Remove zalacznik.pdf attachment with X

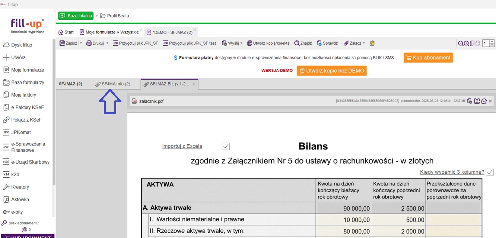(490, 101)
